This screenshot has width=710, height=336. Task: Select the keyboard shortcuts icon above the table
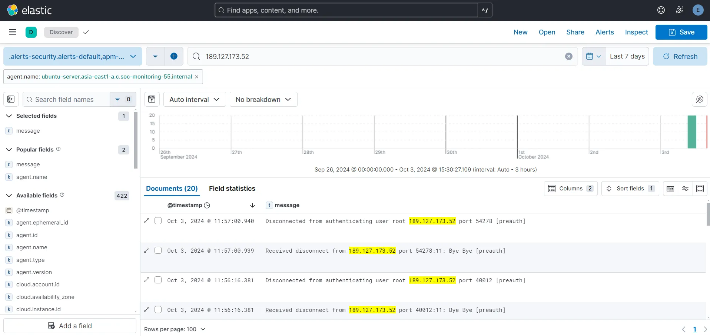670,189
